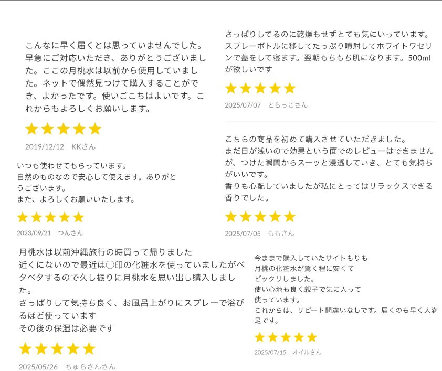This screenshot has height=371, width=442.
Task: Click reviewer name KKさん
Action: click(x=83, y=147)
